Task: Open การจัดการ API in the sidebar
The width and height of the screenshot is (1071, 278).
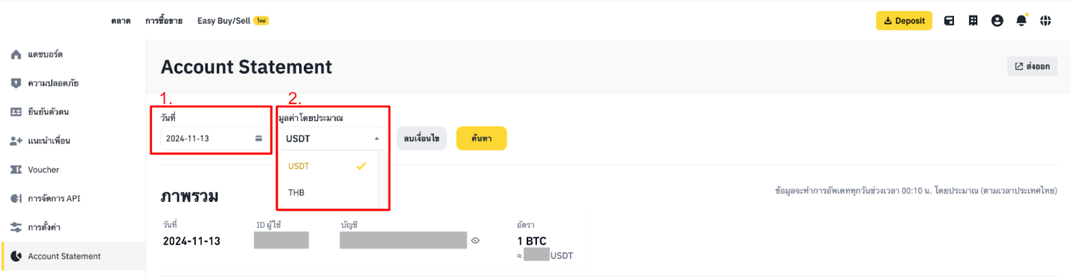Action: pos(54,198)
